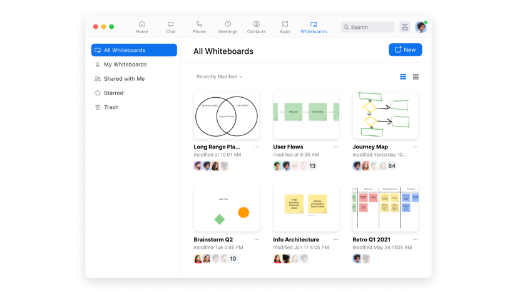Open the User Flows whiteboard thumbnail
This screenshot has height=292, width=517.
point(306,115)
